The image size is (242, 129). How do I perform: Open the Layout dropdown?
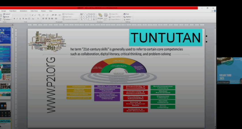[x=7, y=14]
